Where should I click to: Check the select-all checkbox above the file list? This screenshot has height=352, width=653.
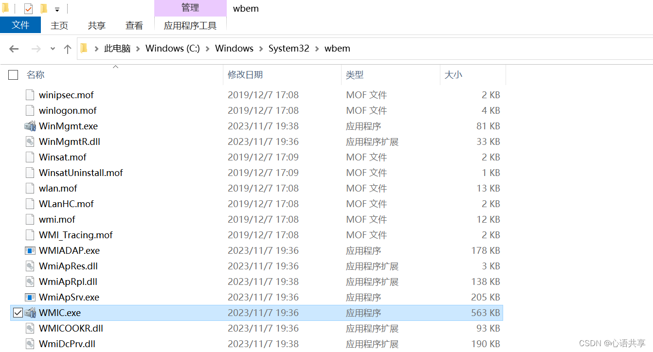click(x=13, y=74)
